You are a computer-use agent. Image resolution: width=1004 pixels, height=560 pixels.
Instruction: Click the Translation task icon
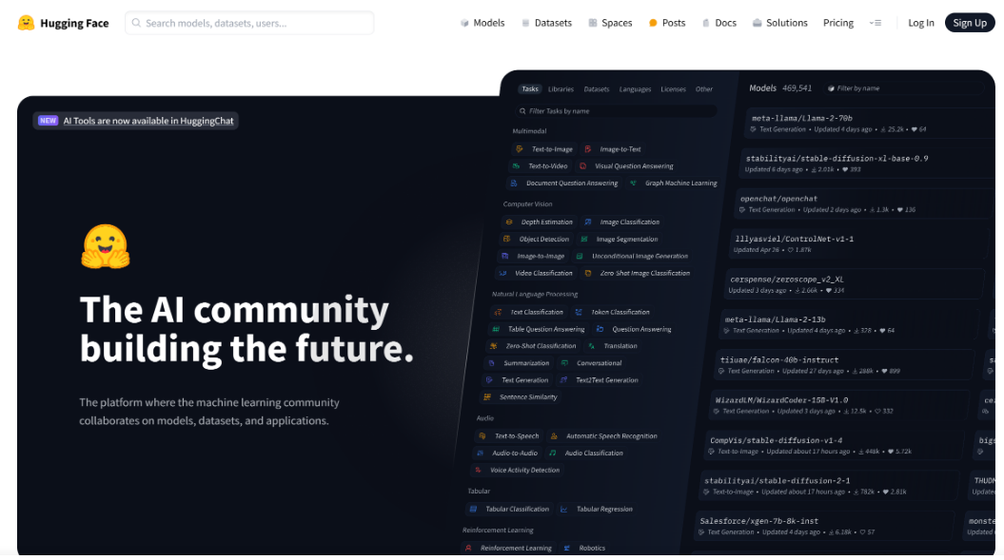pyautogui.click(x=592, y=345)
